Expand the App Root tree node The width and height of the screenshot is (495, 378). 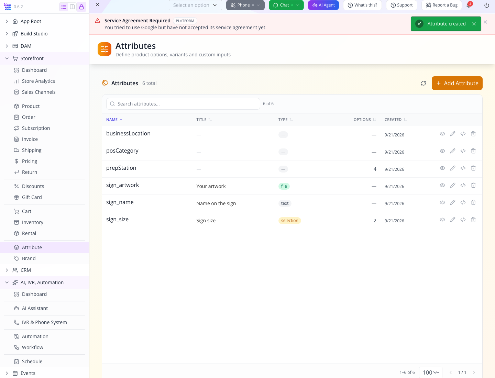coord(7,21)
